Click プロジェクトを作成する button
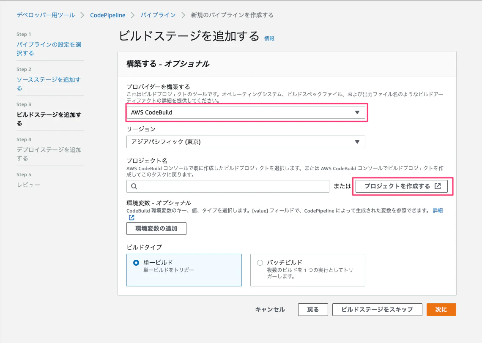The image size is (482, 343). [x=402, y=186]
